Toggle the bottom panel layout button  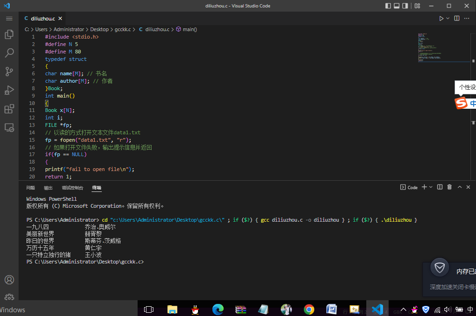[x=397, y=6]
